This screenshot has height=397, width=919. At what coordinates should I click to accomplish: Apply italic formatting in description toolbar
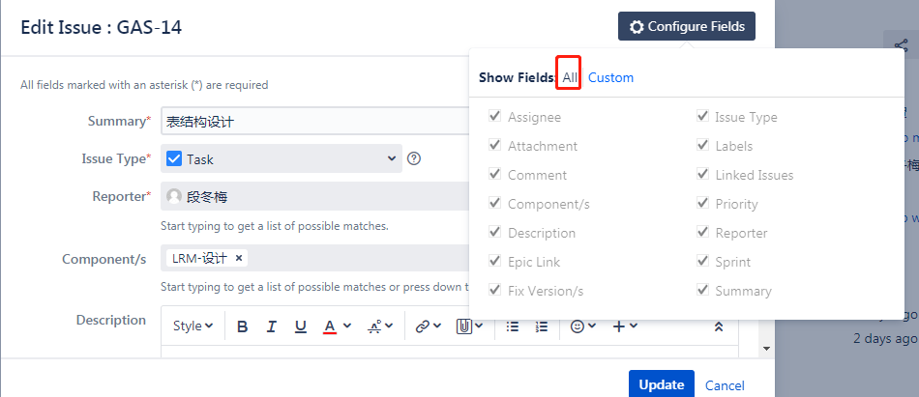pyautogui.click(x=272, y=326)
